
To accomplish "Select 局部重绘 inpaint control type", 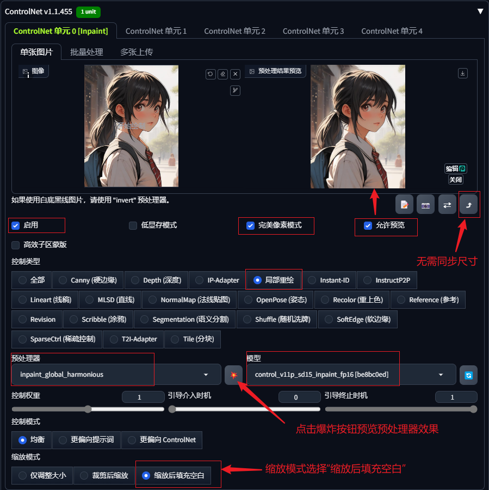I will [274, 280].
